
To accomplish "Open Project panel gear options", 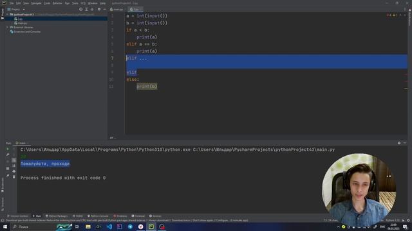I will click(x=99, y=9).
